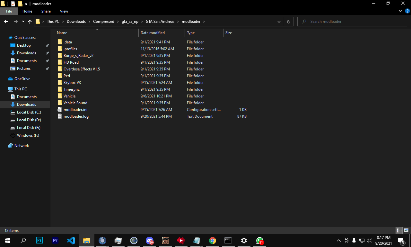This screenshot has width=411, height=247.
Task: Open Settings gear on the taskbar
Action: (x=244, y=240)
